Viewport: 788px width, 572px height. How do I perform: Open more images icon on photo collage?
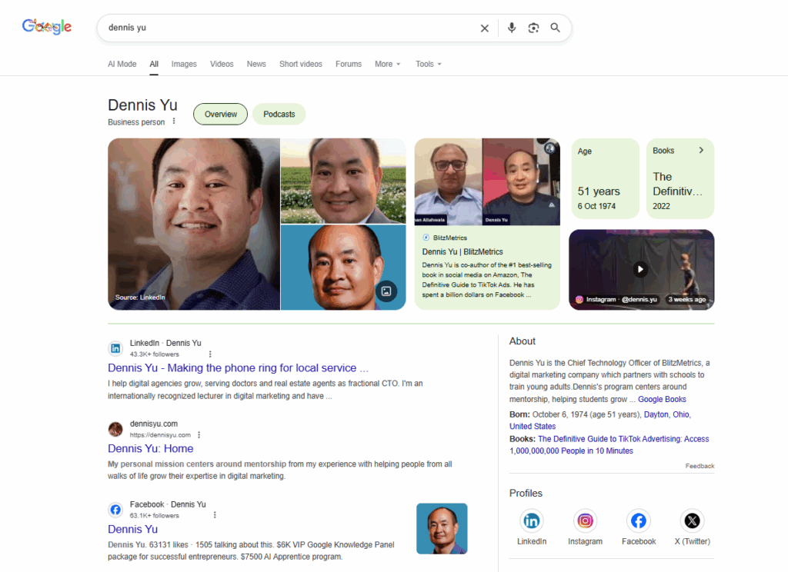coord(386,291)
